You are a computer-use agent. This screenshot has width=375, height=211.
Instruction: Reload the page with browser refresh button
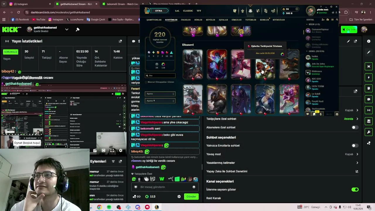click(18, 12)
